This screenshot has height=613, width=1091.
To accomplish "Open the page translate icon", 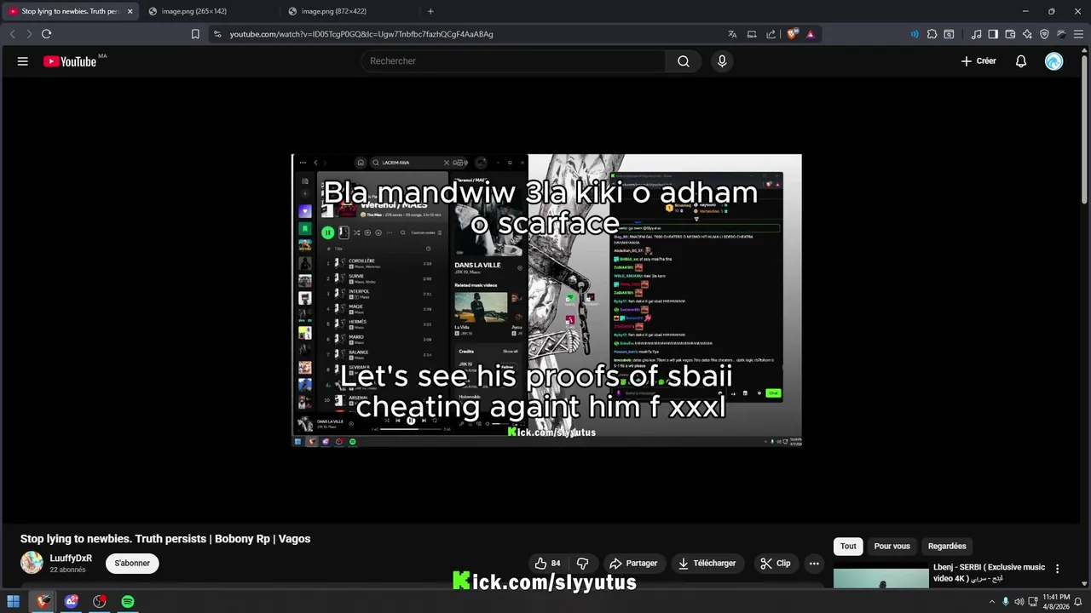I will click(732, 34).
